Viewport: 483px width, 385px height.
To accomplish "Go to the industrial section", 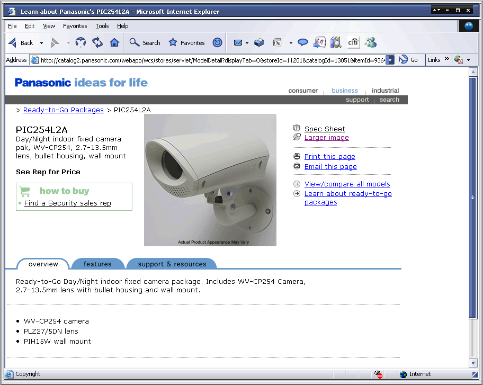I will 385,91.
